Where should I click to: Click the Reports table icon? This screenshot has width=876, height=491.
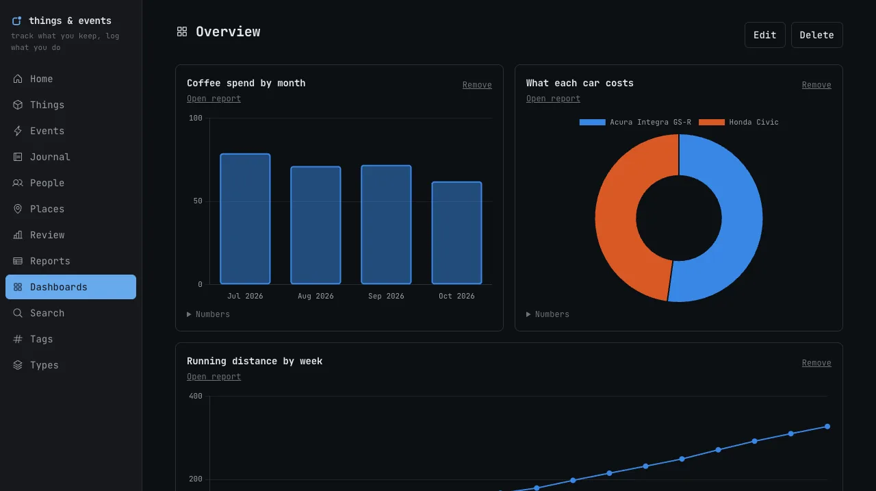tap(18, 261)
